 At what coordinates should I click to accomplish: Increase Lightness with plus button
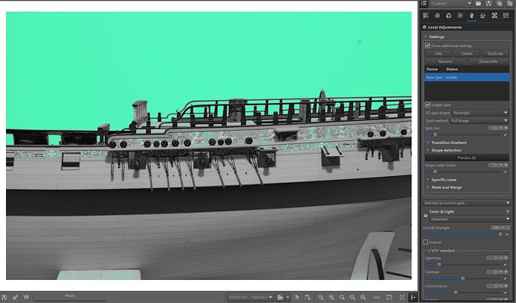tap(506, 258)
